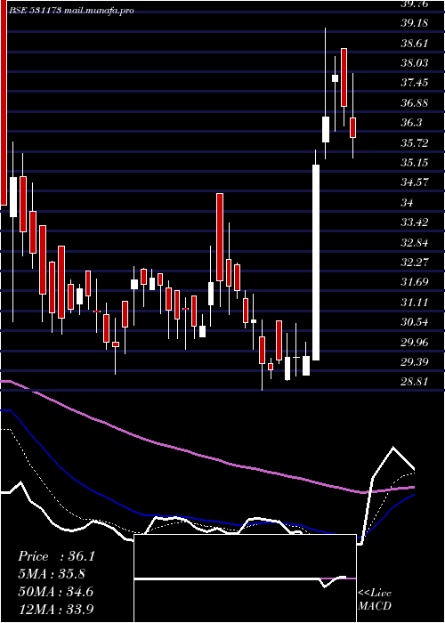Click the 30.54 price axis label
Screen dimensions: 445x623
(x=415, y=322)
